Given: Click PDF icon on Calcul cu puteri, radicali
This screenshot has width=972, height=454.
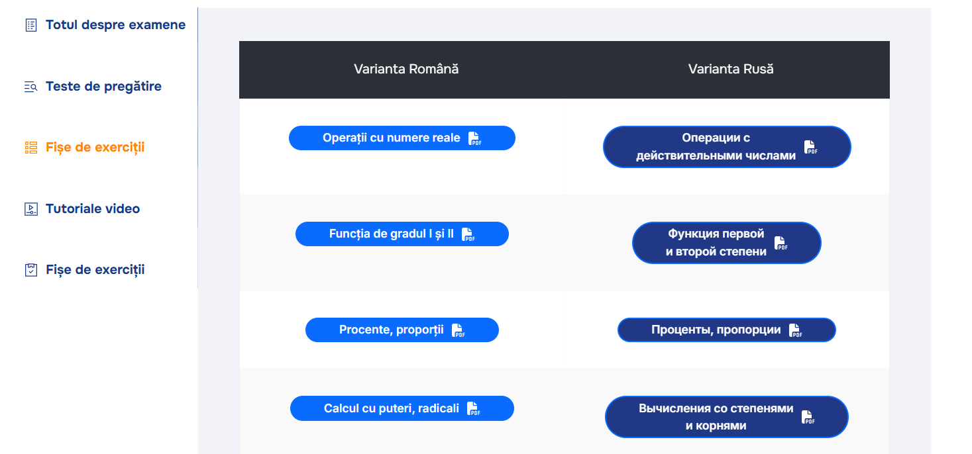Looking at the screenshot, I should pyautogui.click(x=473, y=408).
